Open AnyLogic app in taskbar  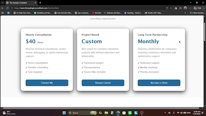pos(136,113)
